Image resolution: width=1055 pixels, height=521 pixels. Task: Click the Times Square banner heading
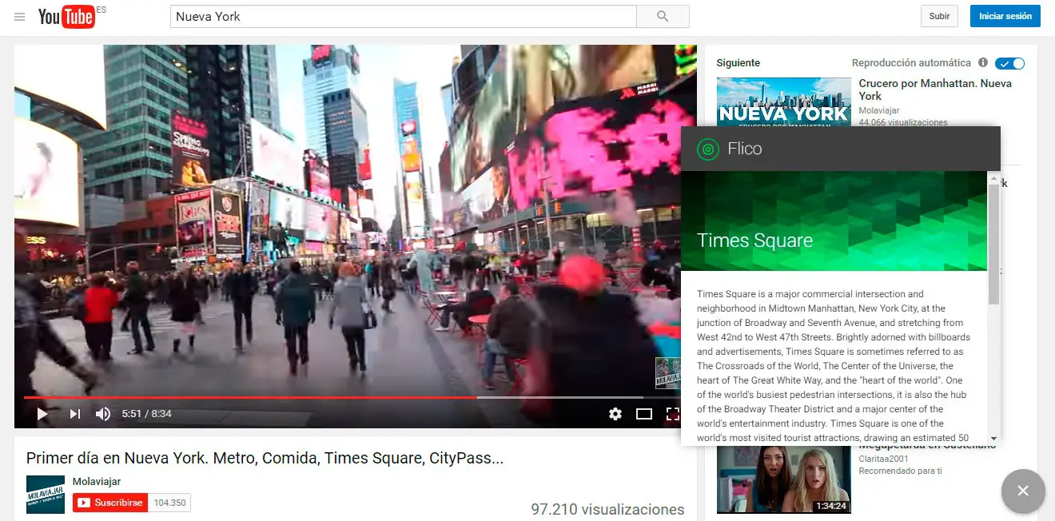pos(754,241)
